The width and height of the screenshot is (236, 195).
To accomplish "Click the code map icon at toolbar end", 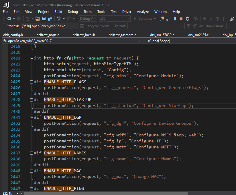I will pos(232,19).
